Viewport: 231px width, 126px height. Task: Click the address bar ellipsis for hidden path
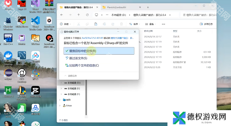coord(107,15)
